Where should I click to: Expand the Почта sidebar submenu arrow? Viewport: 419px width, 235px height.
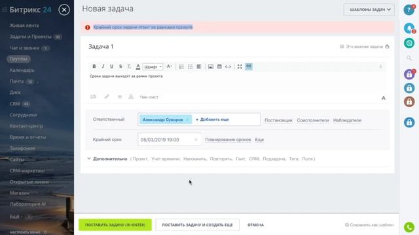point(38,82)
